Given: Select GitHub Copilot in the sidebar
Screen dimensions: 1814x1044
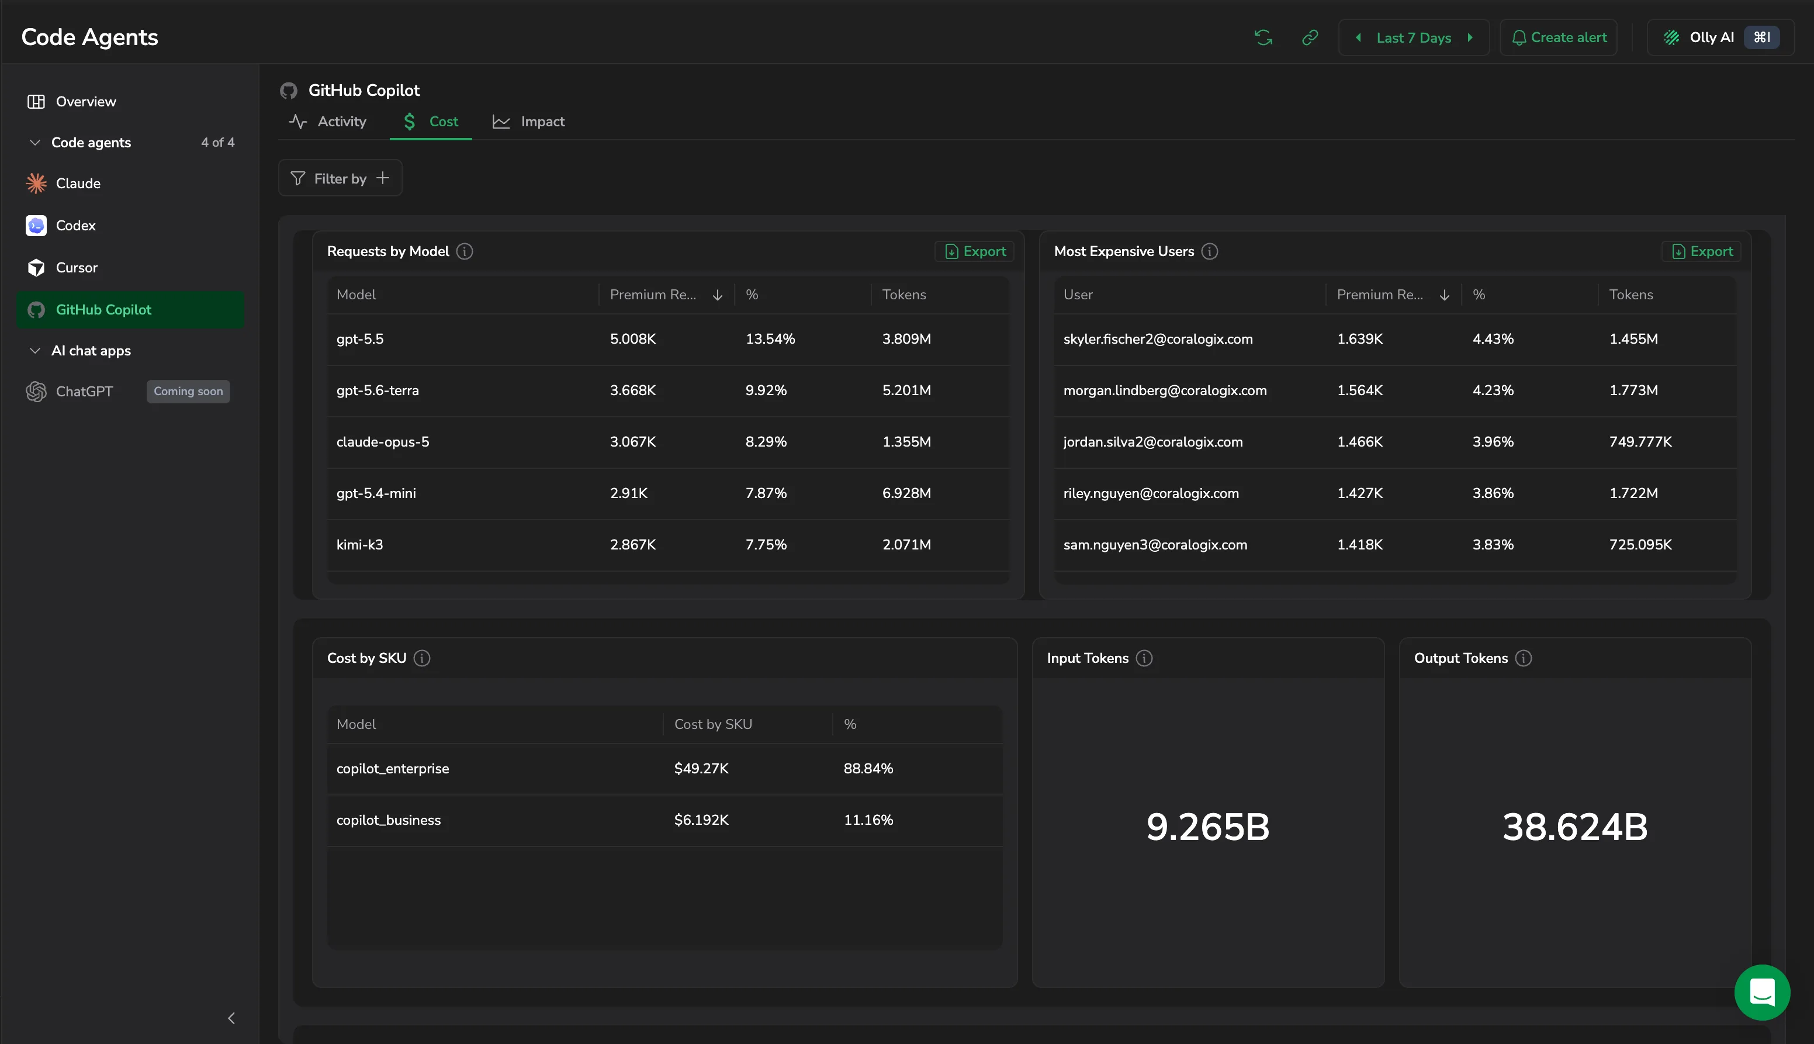Looking at the screenshot, I should click(130, 310).
